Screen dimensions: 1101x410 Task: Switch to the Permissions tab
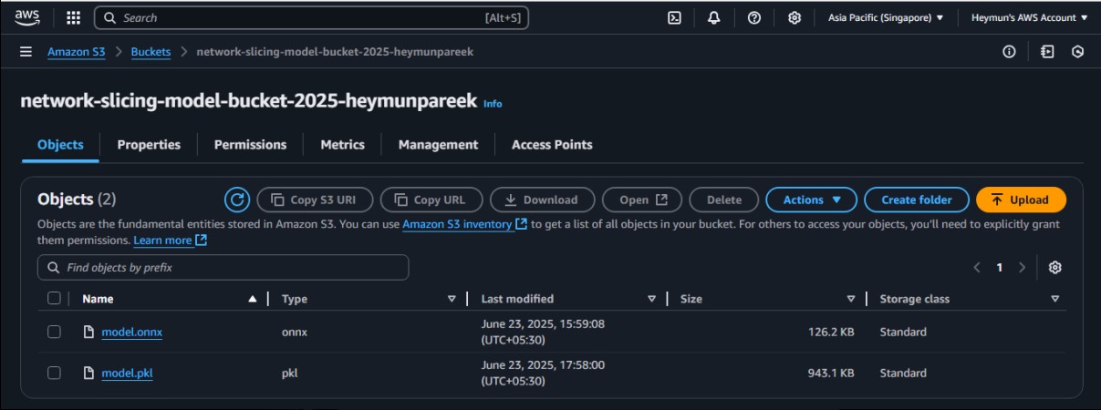[x=250, y=144]
